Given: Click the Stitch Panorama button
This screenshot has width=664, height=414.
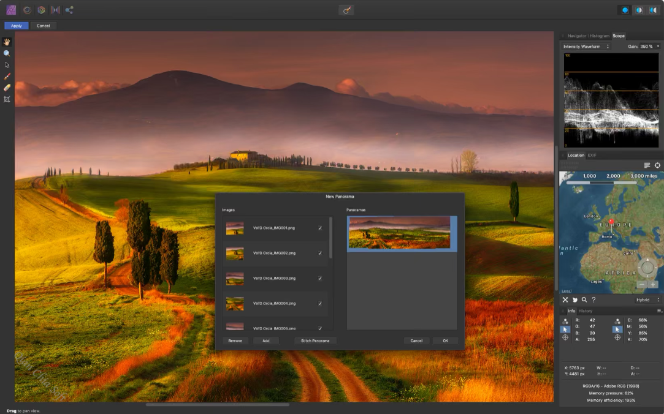Looking at the screenshot, I should pos(315,341).
